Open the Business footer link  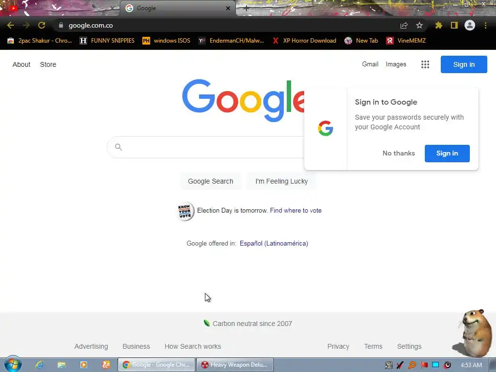[x=136, y=346]
